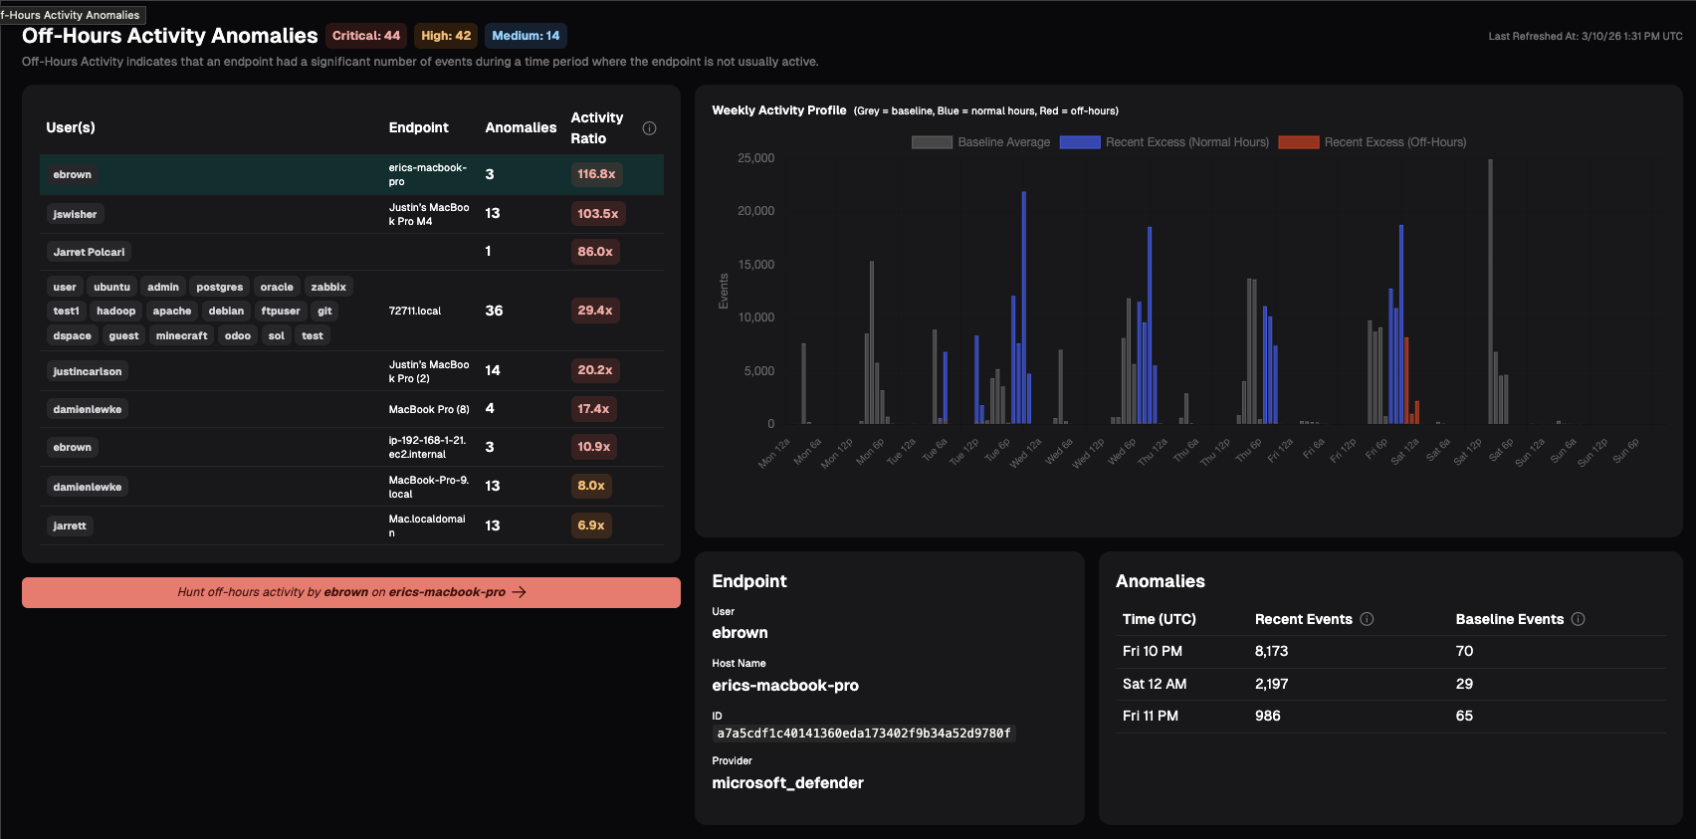Click the arrow icon on Hunt button
The image size is (1696, 839).
pos(519,592)
